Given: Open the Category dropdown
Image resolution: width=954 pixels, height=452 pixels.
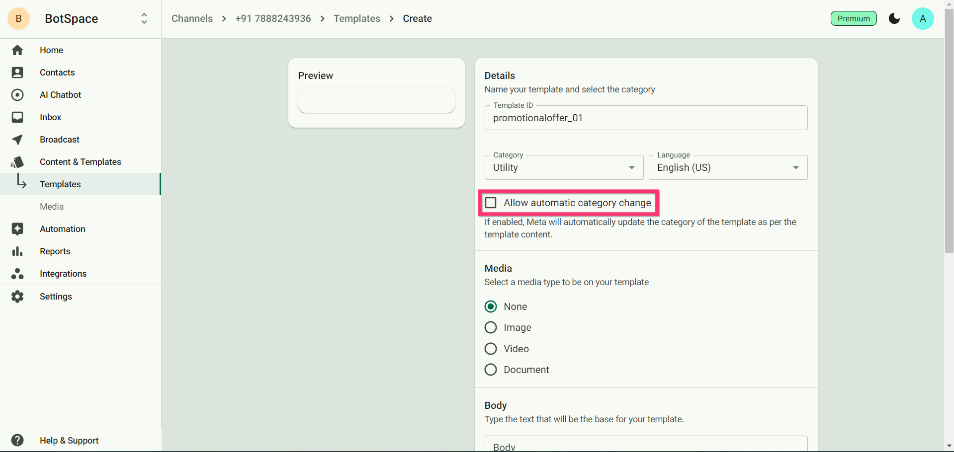Looking at the screenshot, I should [x=564, y=167].
